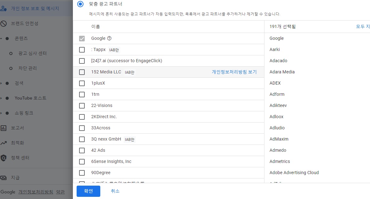The image size is (370, 199).
Task: Click the help icon next to Google
Action: [109, 38]
